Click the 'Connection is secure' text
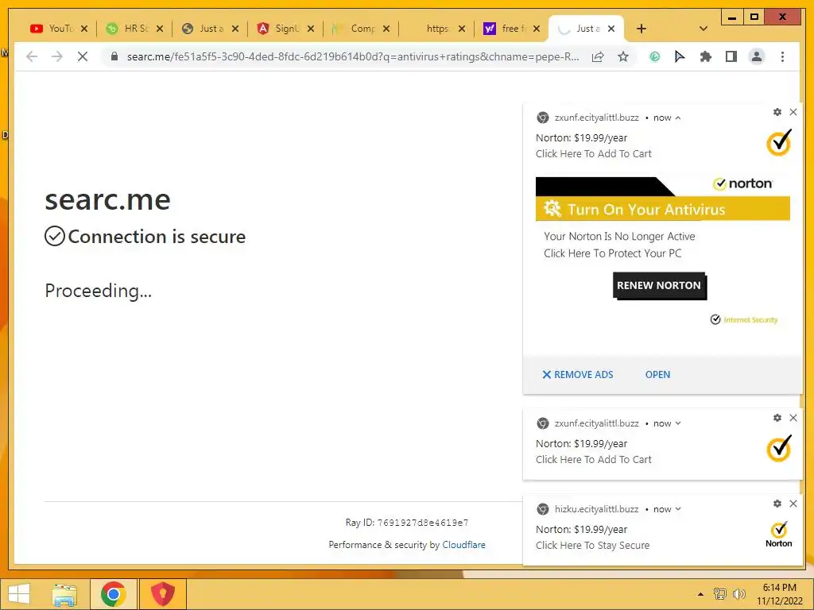This screenshot has width=814, height=610. pyautogui.click(x=157, y=237)
